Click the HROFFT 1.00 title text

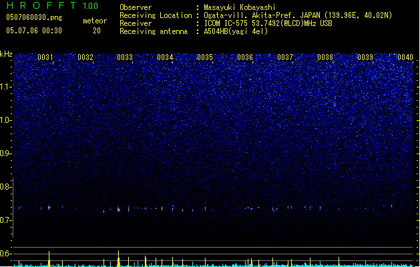point(52,5)
